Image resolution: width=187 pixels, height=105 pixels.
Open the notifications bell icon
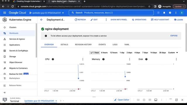click(x=164, y=13)
